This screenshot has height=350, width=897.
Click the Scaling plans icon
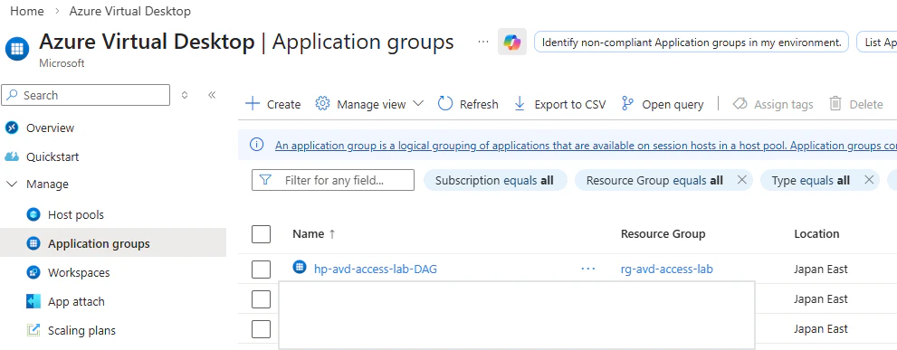point(33,330)
